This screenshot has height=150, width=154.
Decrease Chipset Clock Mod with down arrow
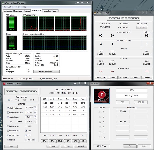35,113
